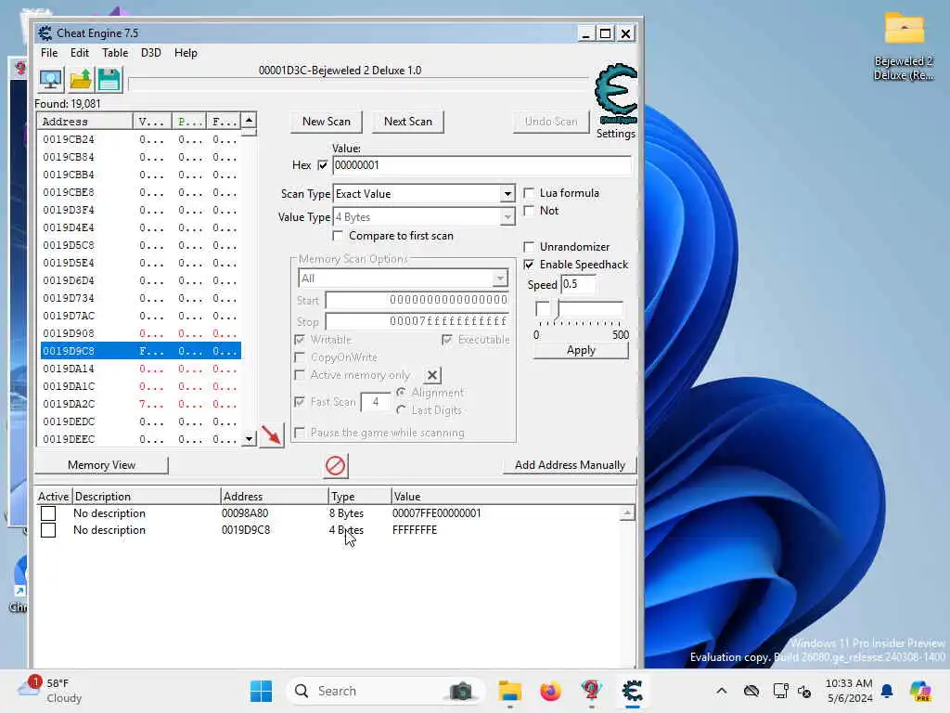Open Bejeweled game taskbar icon

click(591, 691)
